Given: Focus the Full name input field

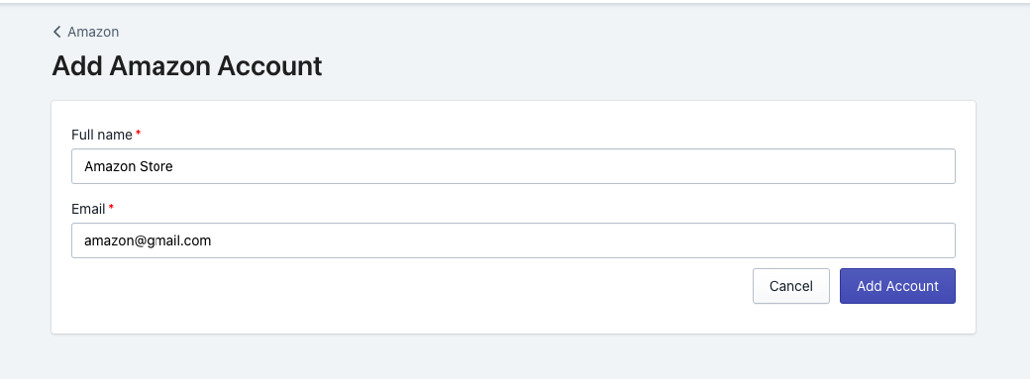Looking at the screenshot, I should click(x=513, y=166).
